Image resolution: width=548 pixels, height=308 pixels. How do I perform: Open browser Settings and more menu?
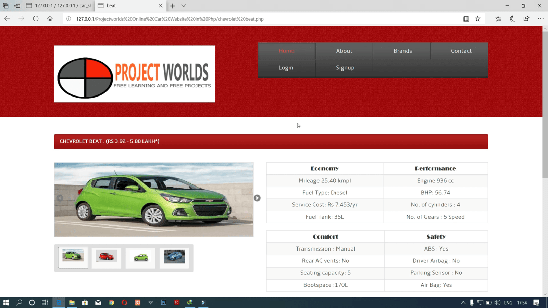coord(541,19)
